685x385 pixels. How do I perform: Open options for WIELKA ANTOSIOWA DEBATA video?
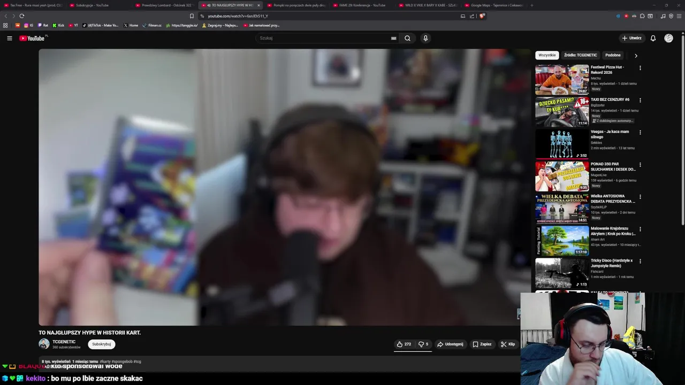(x=640, y=197)
